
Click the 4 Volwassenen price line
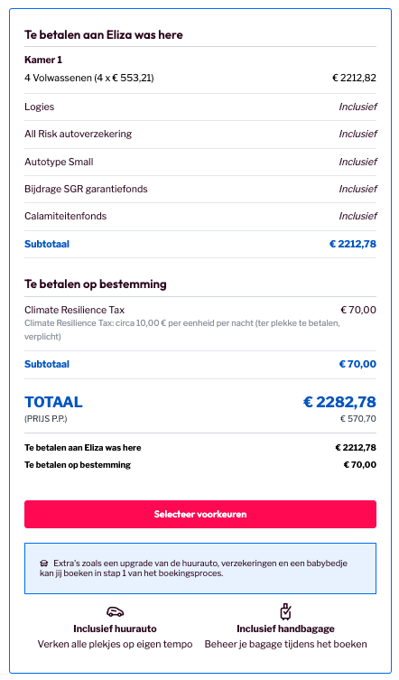point(199,78)
